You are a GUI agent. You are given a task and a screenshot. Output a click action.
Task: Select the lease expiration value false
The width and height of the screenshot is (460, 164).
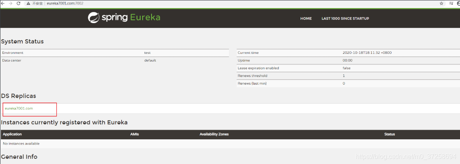(x=347, y=68)
